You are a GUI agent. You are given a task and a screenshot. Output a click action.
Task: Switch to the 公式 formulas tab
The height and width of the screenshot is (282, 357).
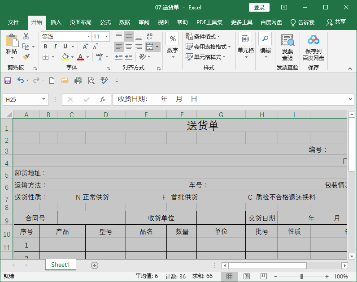click(105, 22)
